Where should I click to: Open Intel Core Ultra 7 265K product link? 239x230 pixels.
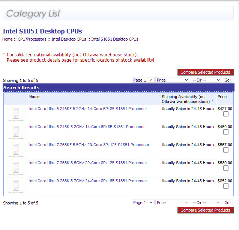click(x=88, y=163)
